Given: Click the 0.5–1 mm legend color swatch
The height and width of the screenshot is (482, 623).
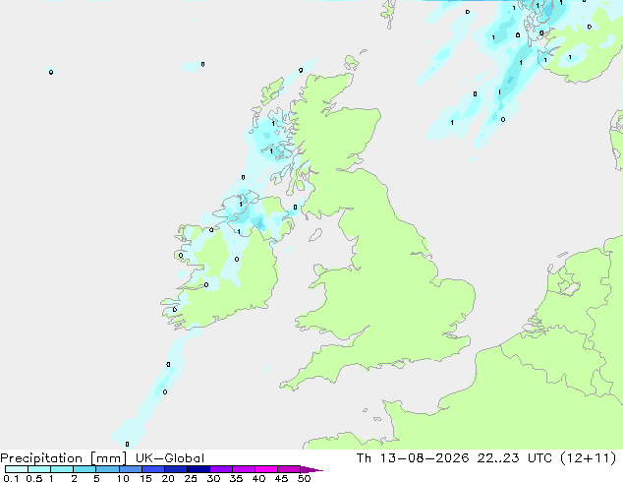Looking at the screenshot, I should 39,469.
